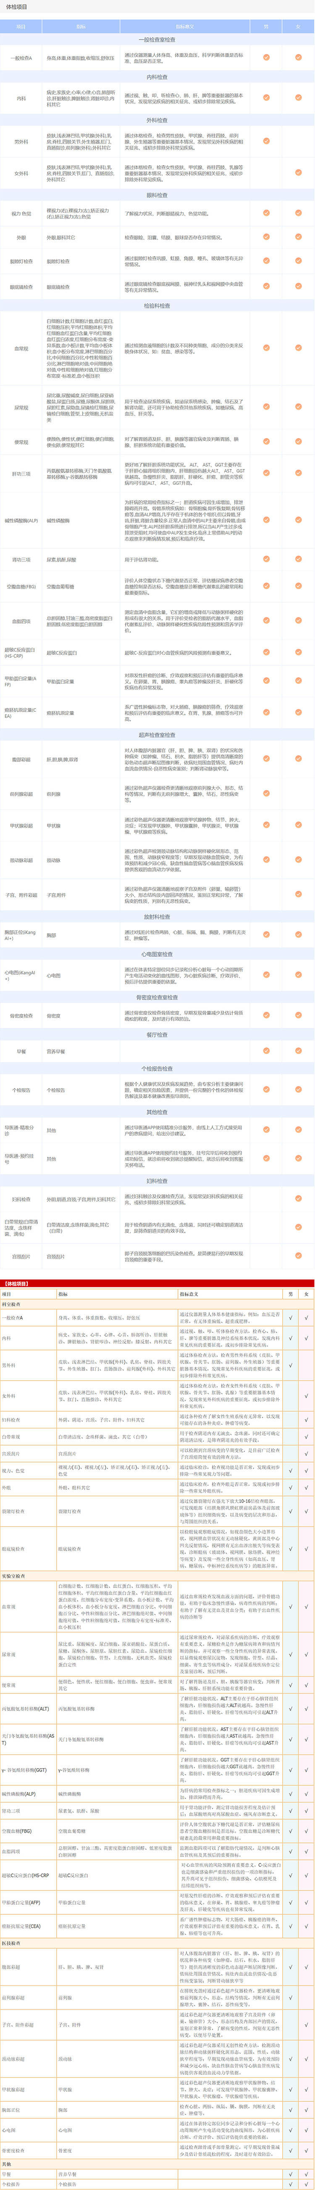Click the orange female check for 眼底镜检查
This screenshot has width=315, height=2191.
298,287
